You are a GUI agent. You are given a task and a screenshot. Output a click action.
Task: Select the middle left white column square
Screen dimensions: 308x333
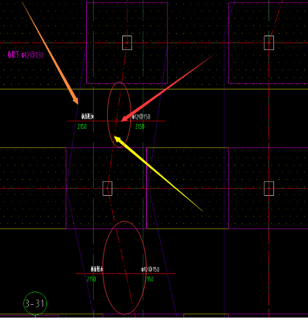pyautogui.click(x=107, y=188)
